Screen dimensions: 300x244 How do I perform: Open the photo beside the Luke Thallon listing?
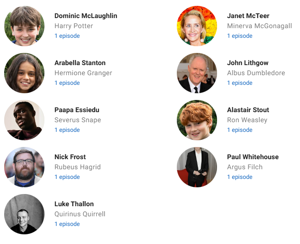pos(24,214)
